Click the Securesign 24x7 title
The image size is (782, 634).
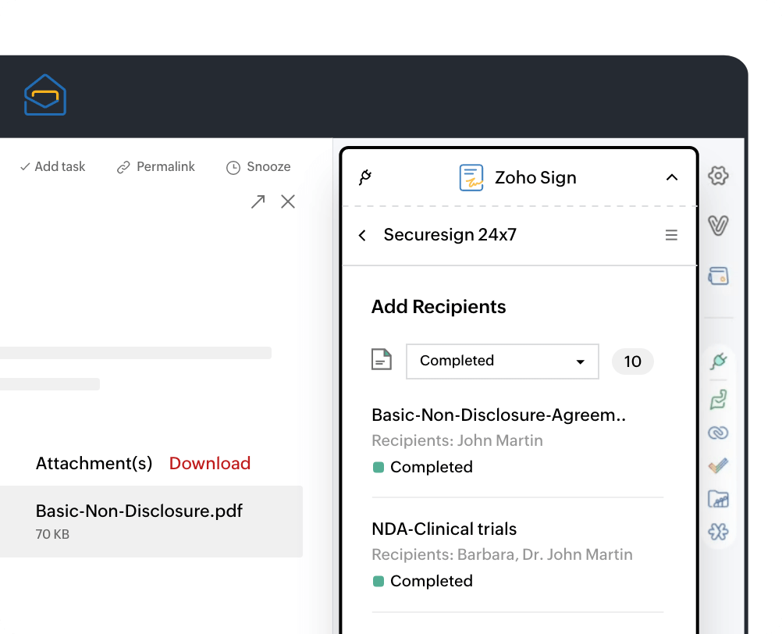point(450,234)
